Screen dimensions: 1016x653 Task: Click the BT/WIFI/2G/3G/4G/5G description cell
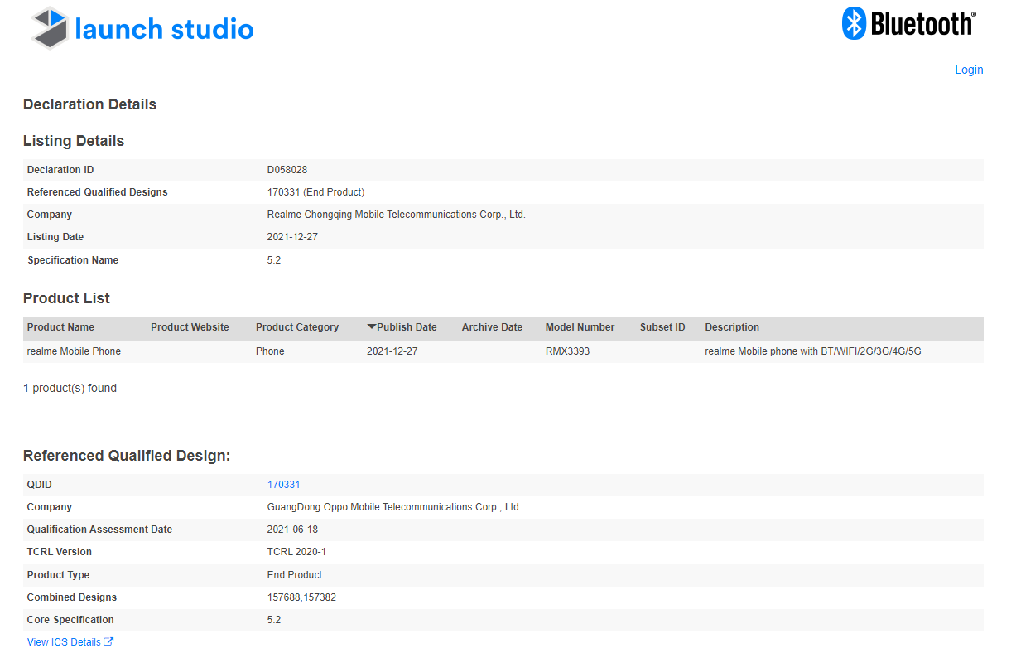[813, 351]
